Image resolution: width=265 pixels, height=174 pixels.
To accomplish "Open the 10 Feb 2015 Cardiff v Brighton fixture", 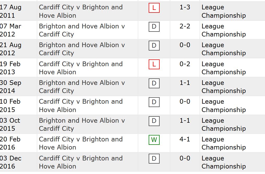I will point(81,106).
